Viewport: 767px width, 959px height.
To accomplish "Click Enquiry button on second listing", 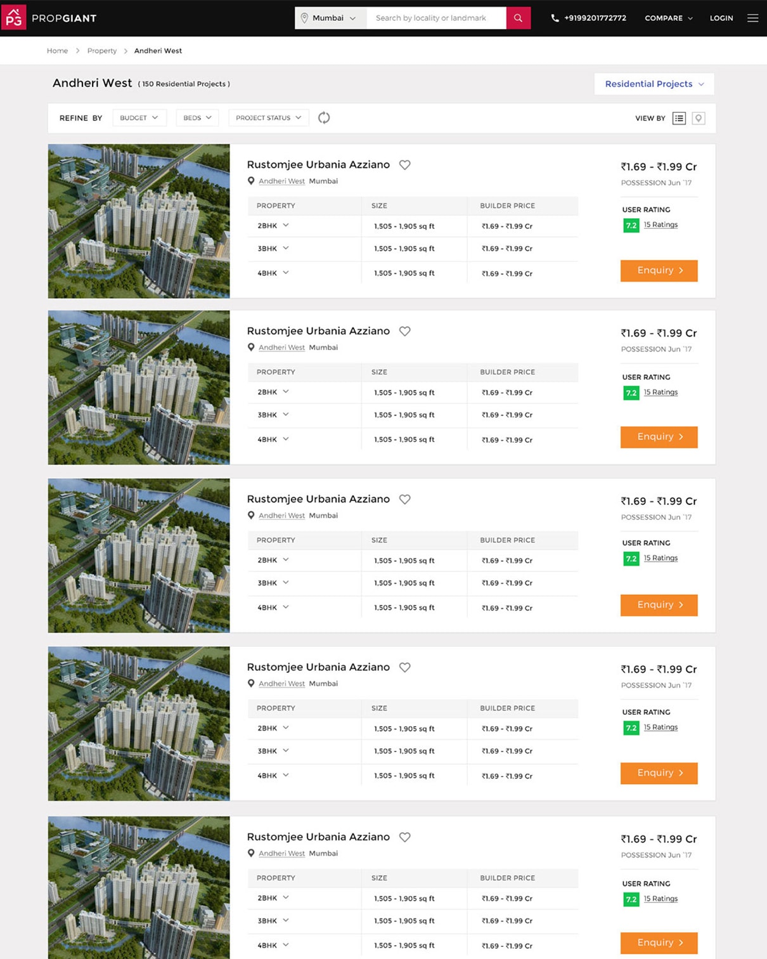I will click(x=659, y=437).
